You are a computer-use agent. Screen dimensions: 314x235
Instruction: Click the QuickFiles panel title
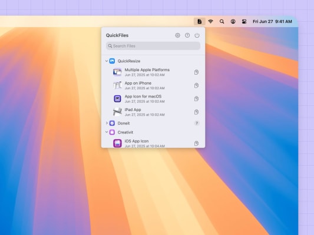click(117, 35)
